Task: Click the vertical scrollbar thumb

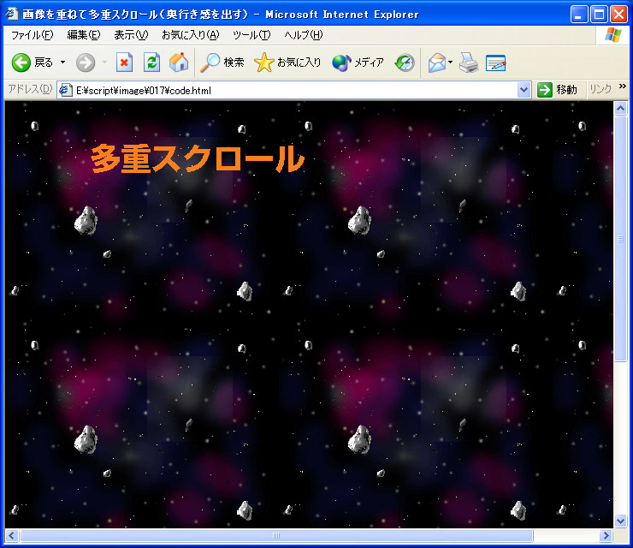Action: (x=620, y=238)
